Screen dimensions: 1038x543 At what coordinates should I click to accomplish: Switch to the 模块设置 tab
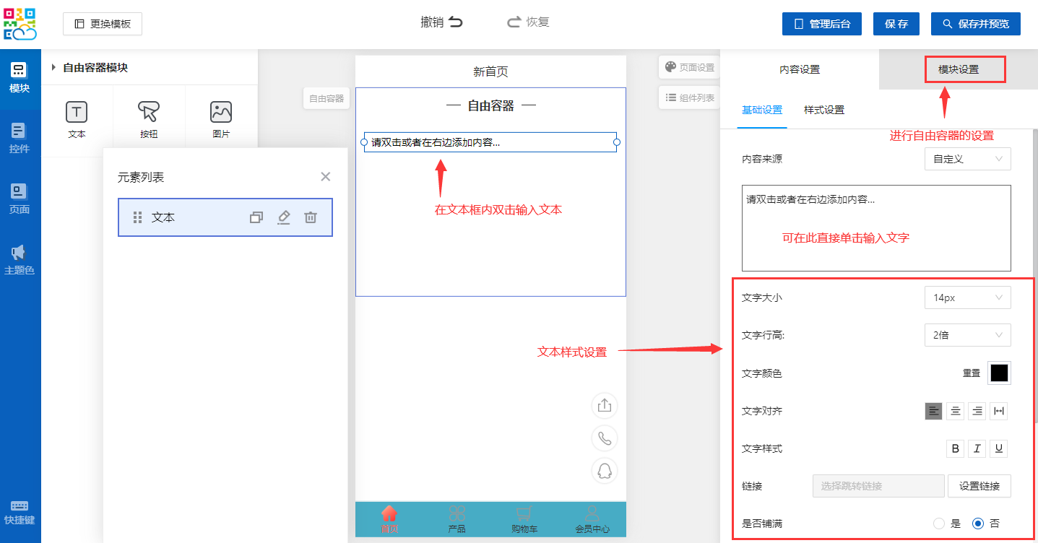pos(958,70)
